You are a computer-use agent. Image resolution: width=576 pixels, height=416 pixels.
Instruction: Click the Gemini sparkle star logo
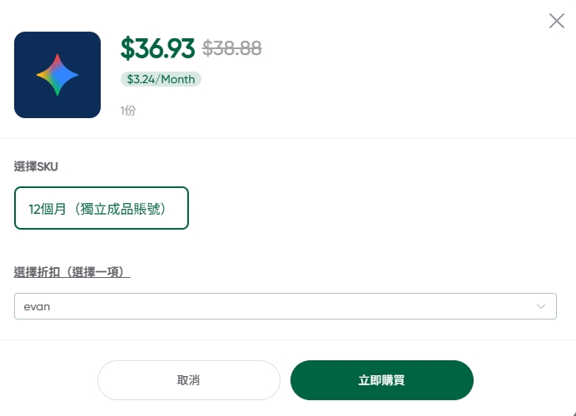tap(57, 75)
